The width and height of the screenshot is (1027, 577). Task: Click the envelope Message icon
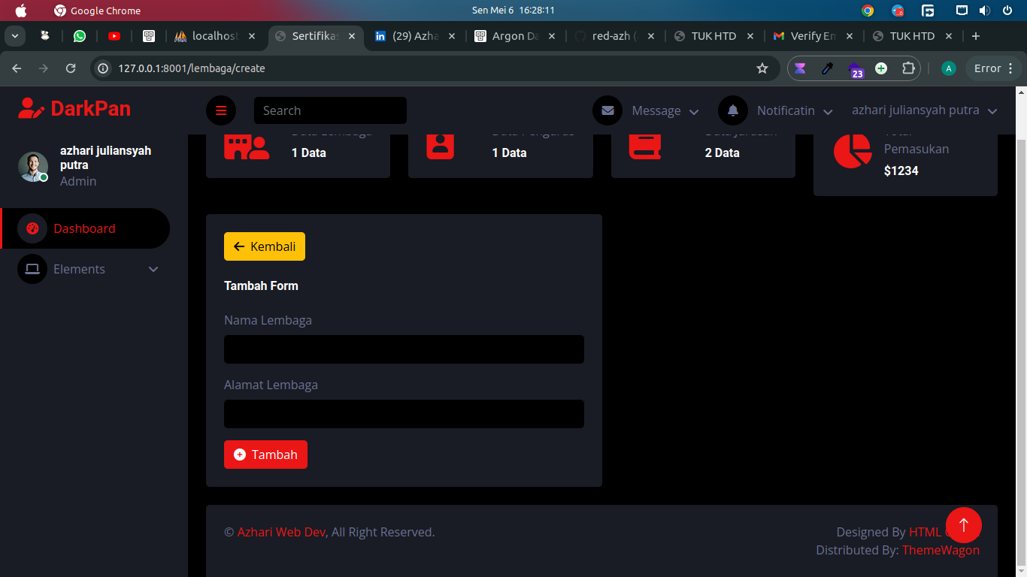pyautogui.click(x=607, y=110)
